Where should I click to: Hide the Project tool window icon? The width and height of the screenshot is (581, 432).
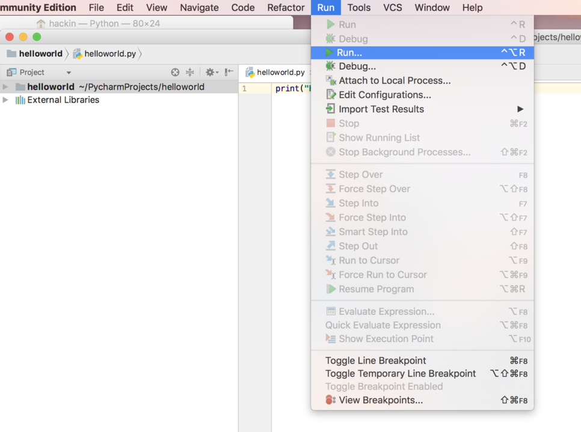229,72
